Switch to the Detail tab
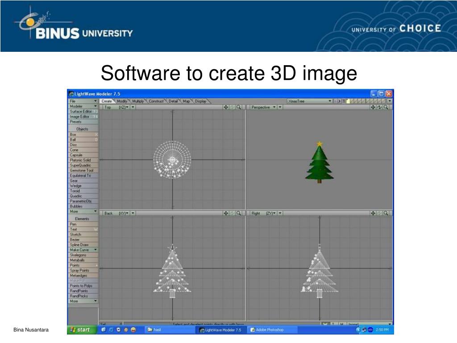The image size is (457, 343). pos(173,101)
